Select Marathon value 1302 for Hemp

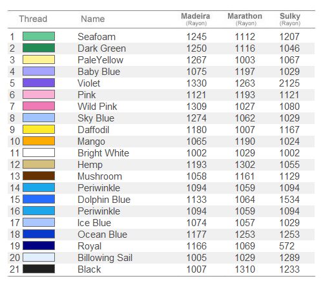pos(245,165)
